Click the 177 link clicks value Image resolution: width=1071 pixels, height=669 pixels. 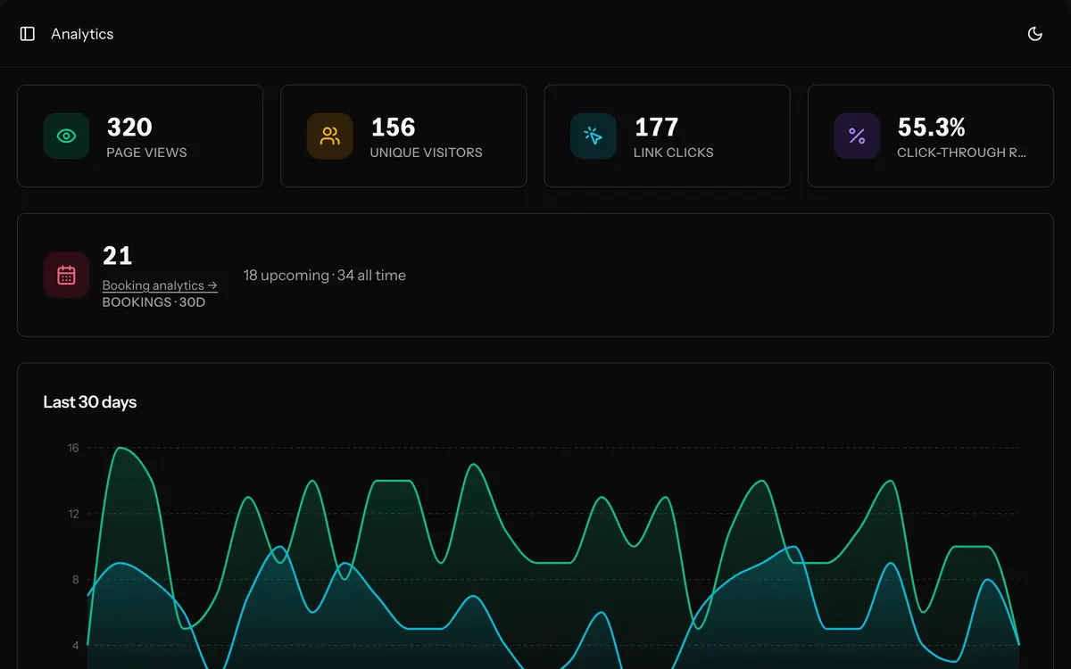click(656, 127)
